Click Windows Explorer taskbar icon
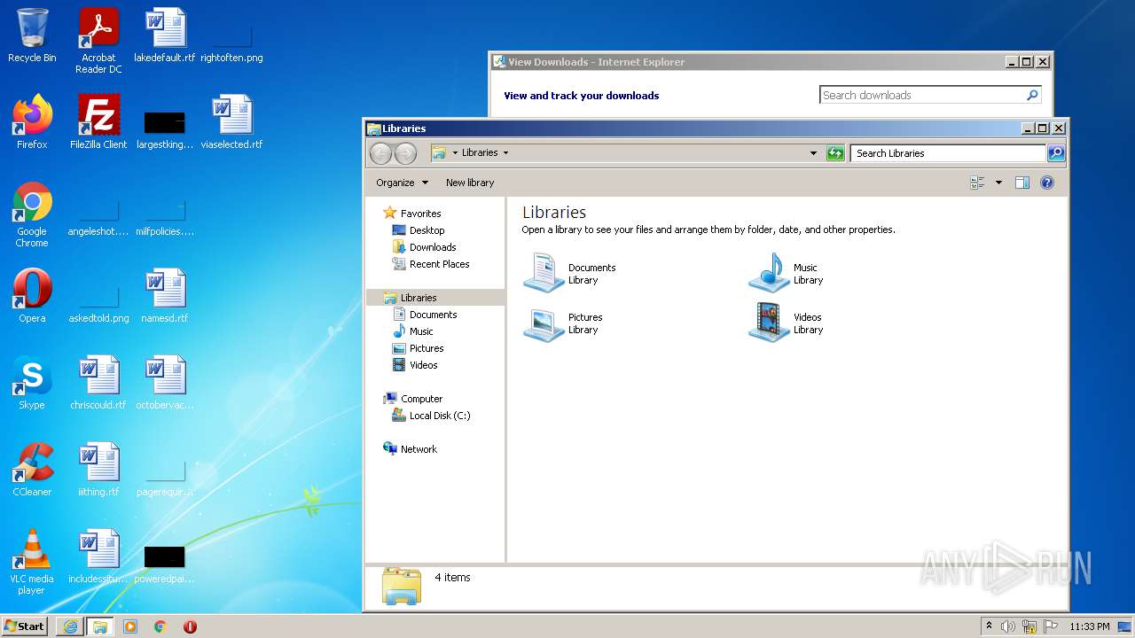The width and height of the screenshot is (1135, 638). pyautogui.click(x=100, y=626)
